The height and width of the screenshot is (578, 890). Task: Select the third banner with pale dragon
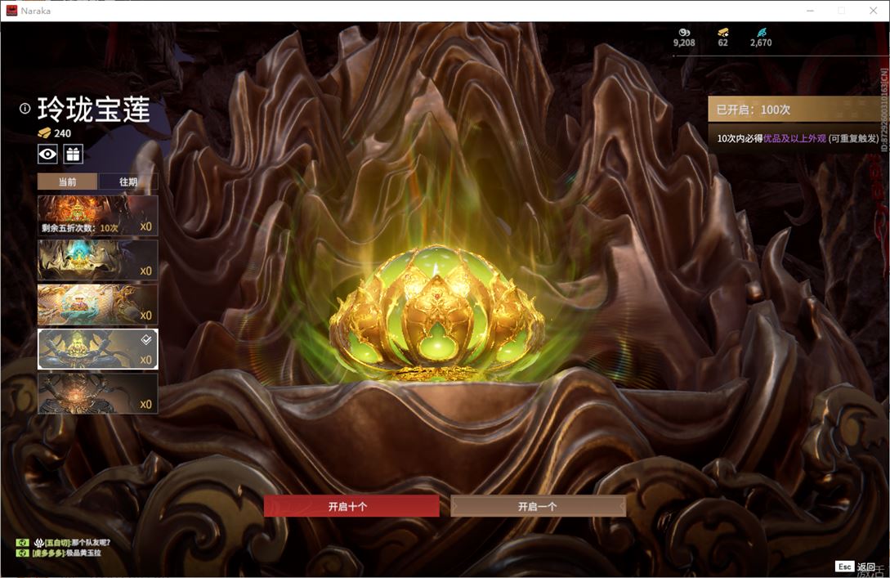[97, 304]
